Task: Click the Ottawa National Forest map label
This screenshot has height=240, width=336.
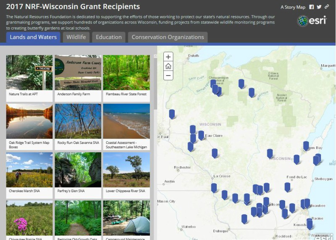Action: (273, 76)
